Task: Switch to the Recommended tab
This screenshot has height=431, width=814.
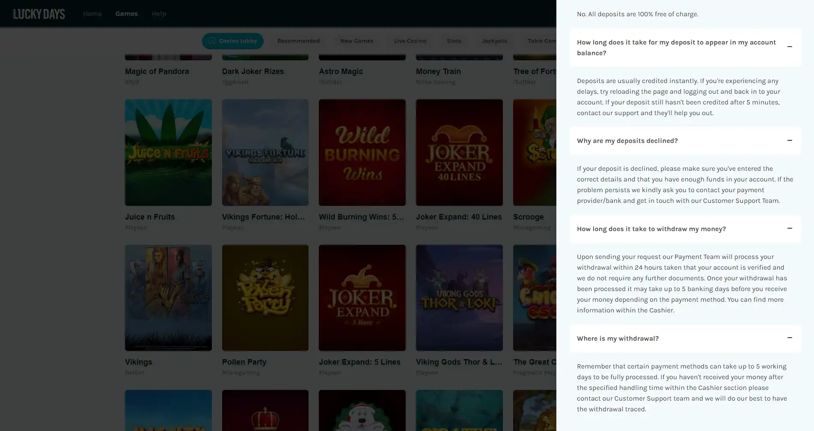Action: click(x=298, y=41)
